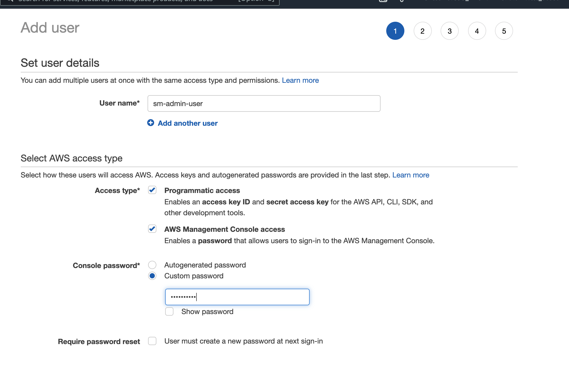Select the Custom password radio button
The width and height of the screenshot is (569, 372).
(x=152, y=276)
